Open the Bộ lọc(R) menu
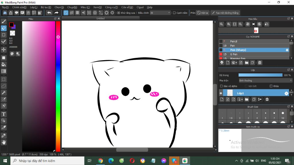The height and width of the screenshot is (165, 294). coord(46,7)
